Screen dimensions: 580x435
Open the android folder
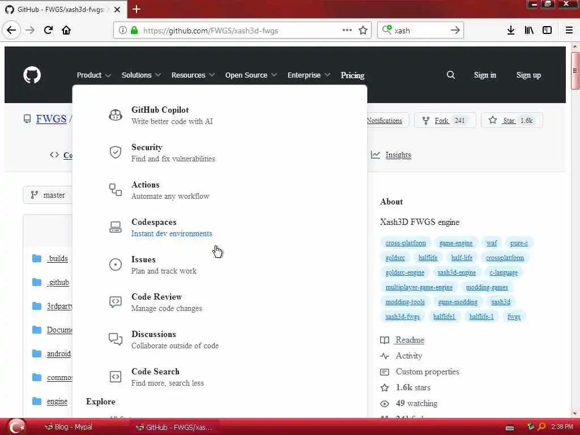58,353
